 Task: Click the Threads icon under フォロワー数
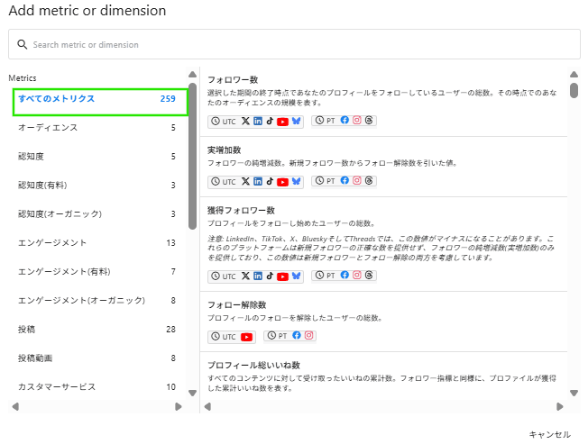point(369,121)
